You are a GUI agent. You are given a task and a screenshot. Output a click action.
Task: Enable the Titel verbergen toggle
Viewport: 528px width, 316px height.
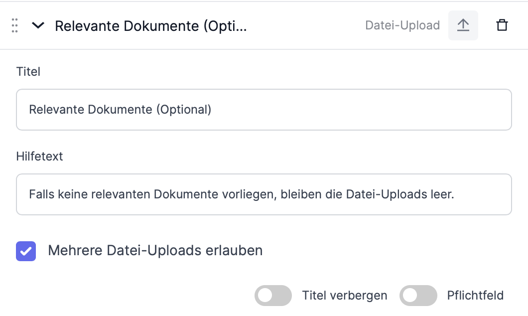pyautogui.click(x=273, y=296)
